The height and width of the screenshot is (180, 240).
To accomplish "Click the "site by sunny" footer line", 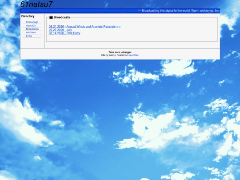I will coord(120,55).
